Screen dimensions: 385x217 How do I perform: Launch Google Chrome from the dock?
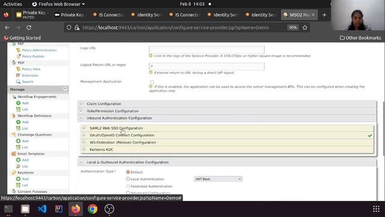pos(93,209)
